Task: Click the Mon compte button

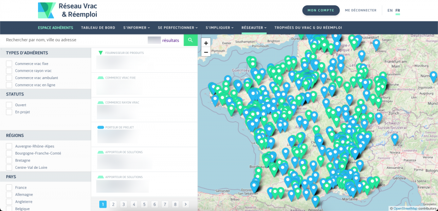Action: [x=321, y=10]
